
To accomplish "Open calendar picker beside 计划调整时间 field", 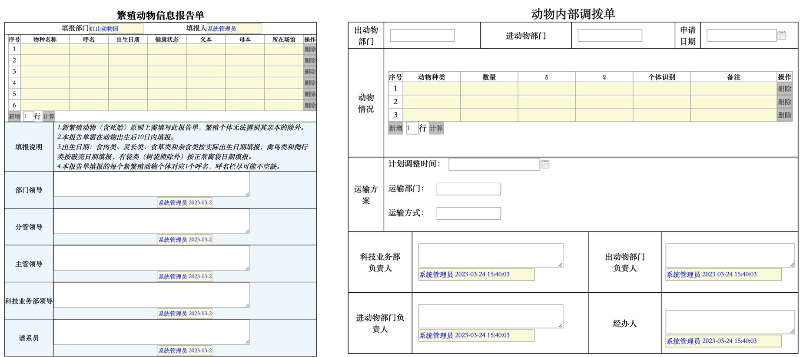I will pos(545,164).
